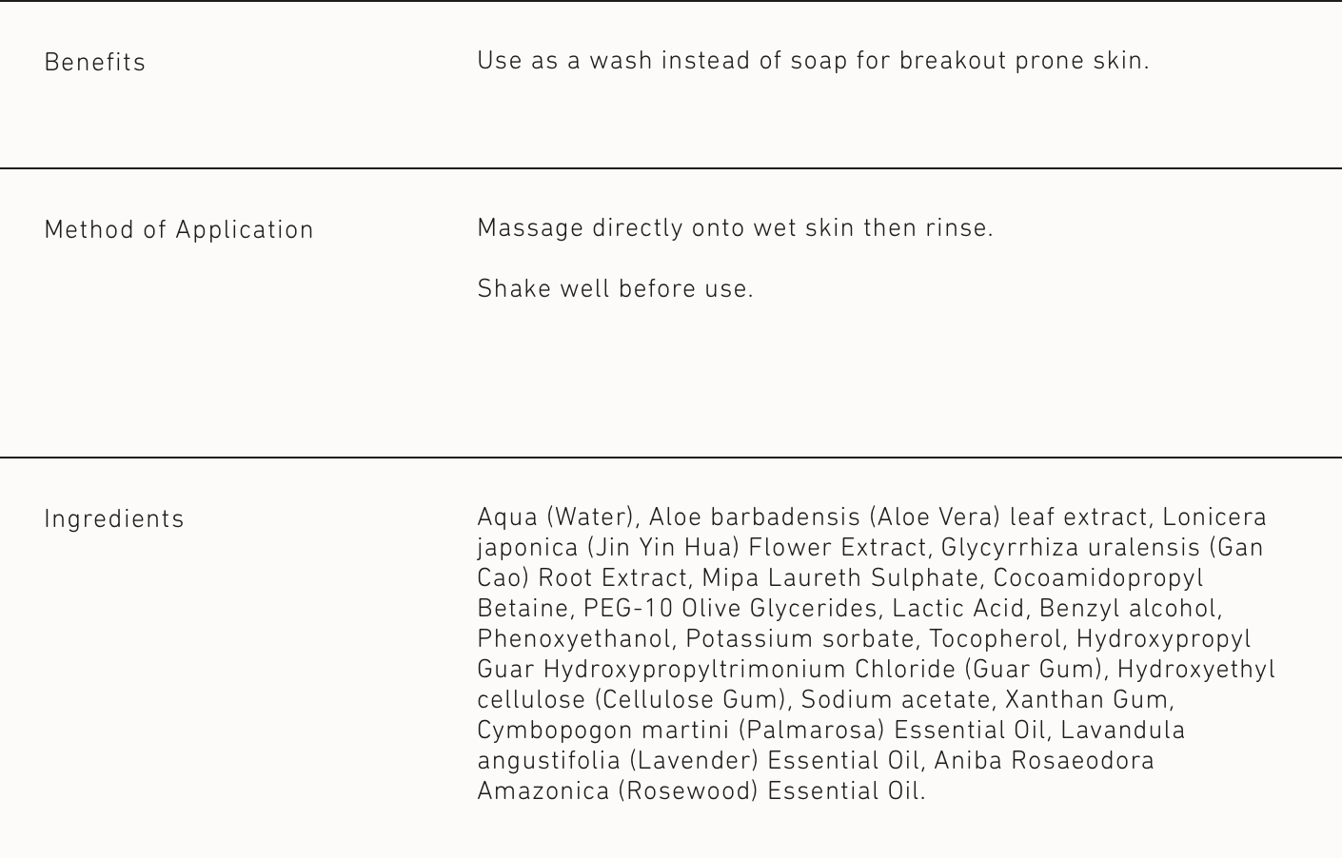Click the word "Cocoamidopropyl"

pyautogui.click(x=1098, y=578)
